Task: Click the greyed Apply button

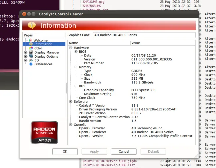Action: 94,151
